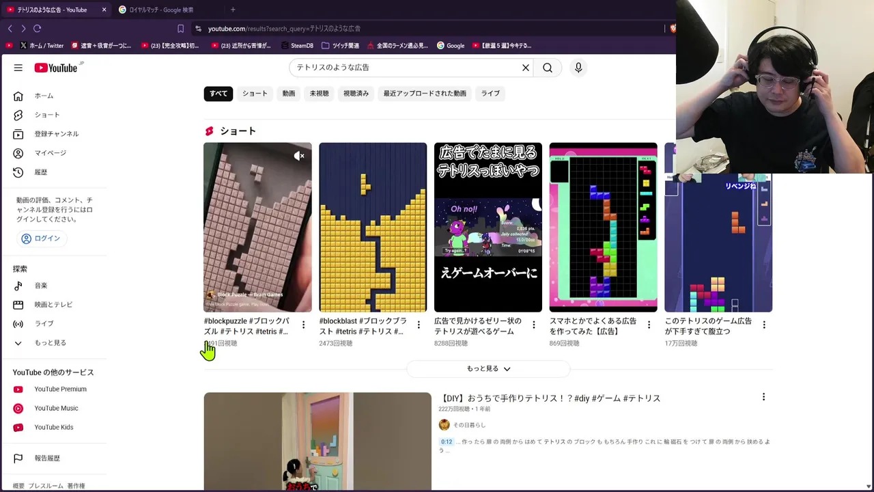
Task: Jump to the 0:12 timestamp chip
Action: click(x=447, y=442)
